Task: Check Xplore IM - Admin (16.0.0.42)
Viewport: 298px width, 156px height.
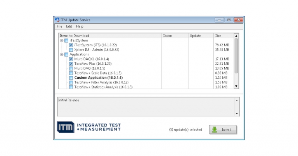Action: tap(71, 50)
